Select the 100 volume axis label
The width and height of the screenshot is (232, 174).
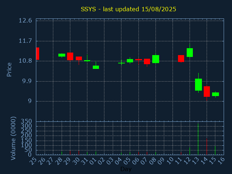click(26, 145)
